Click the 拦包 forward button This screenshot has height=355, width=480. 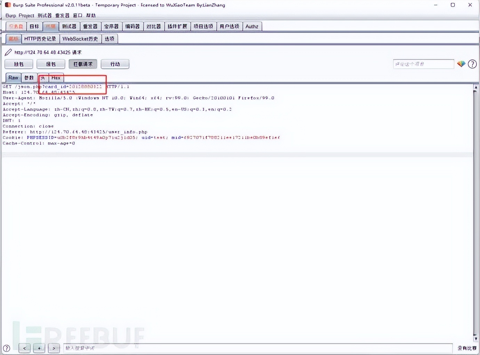coord(19,64)
